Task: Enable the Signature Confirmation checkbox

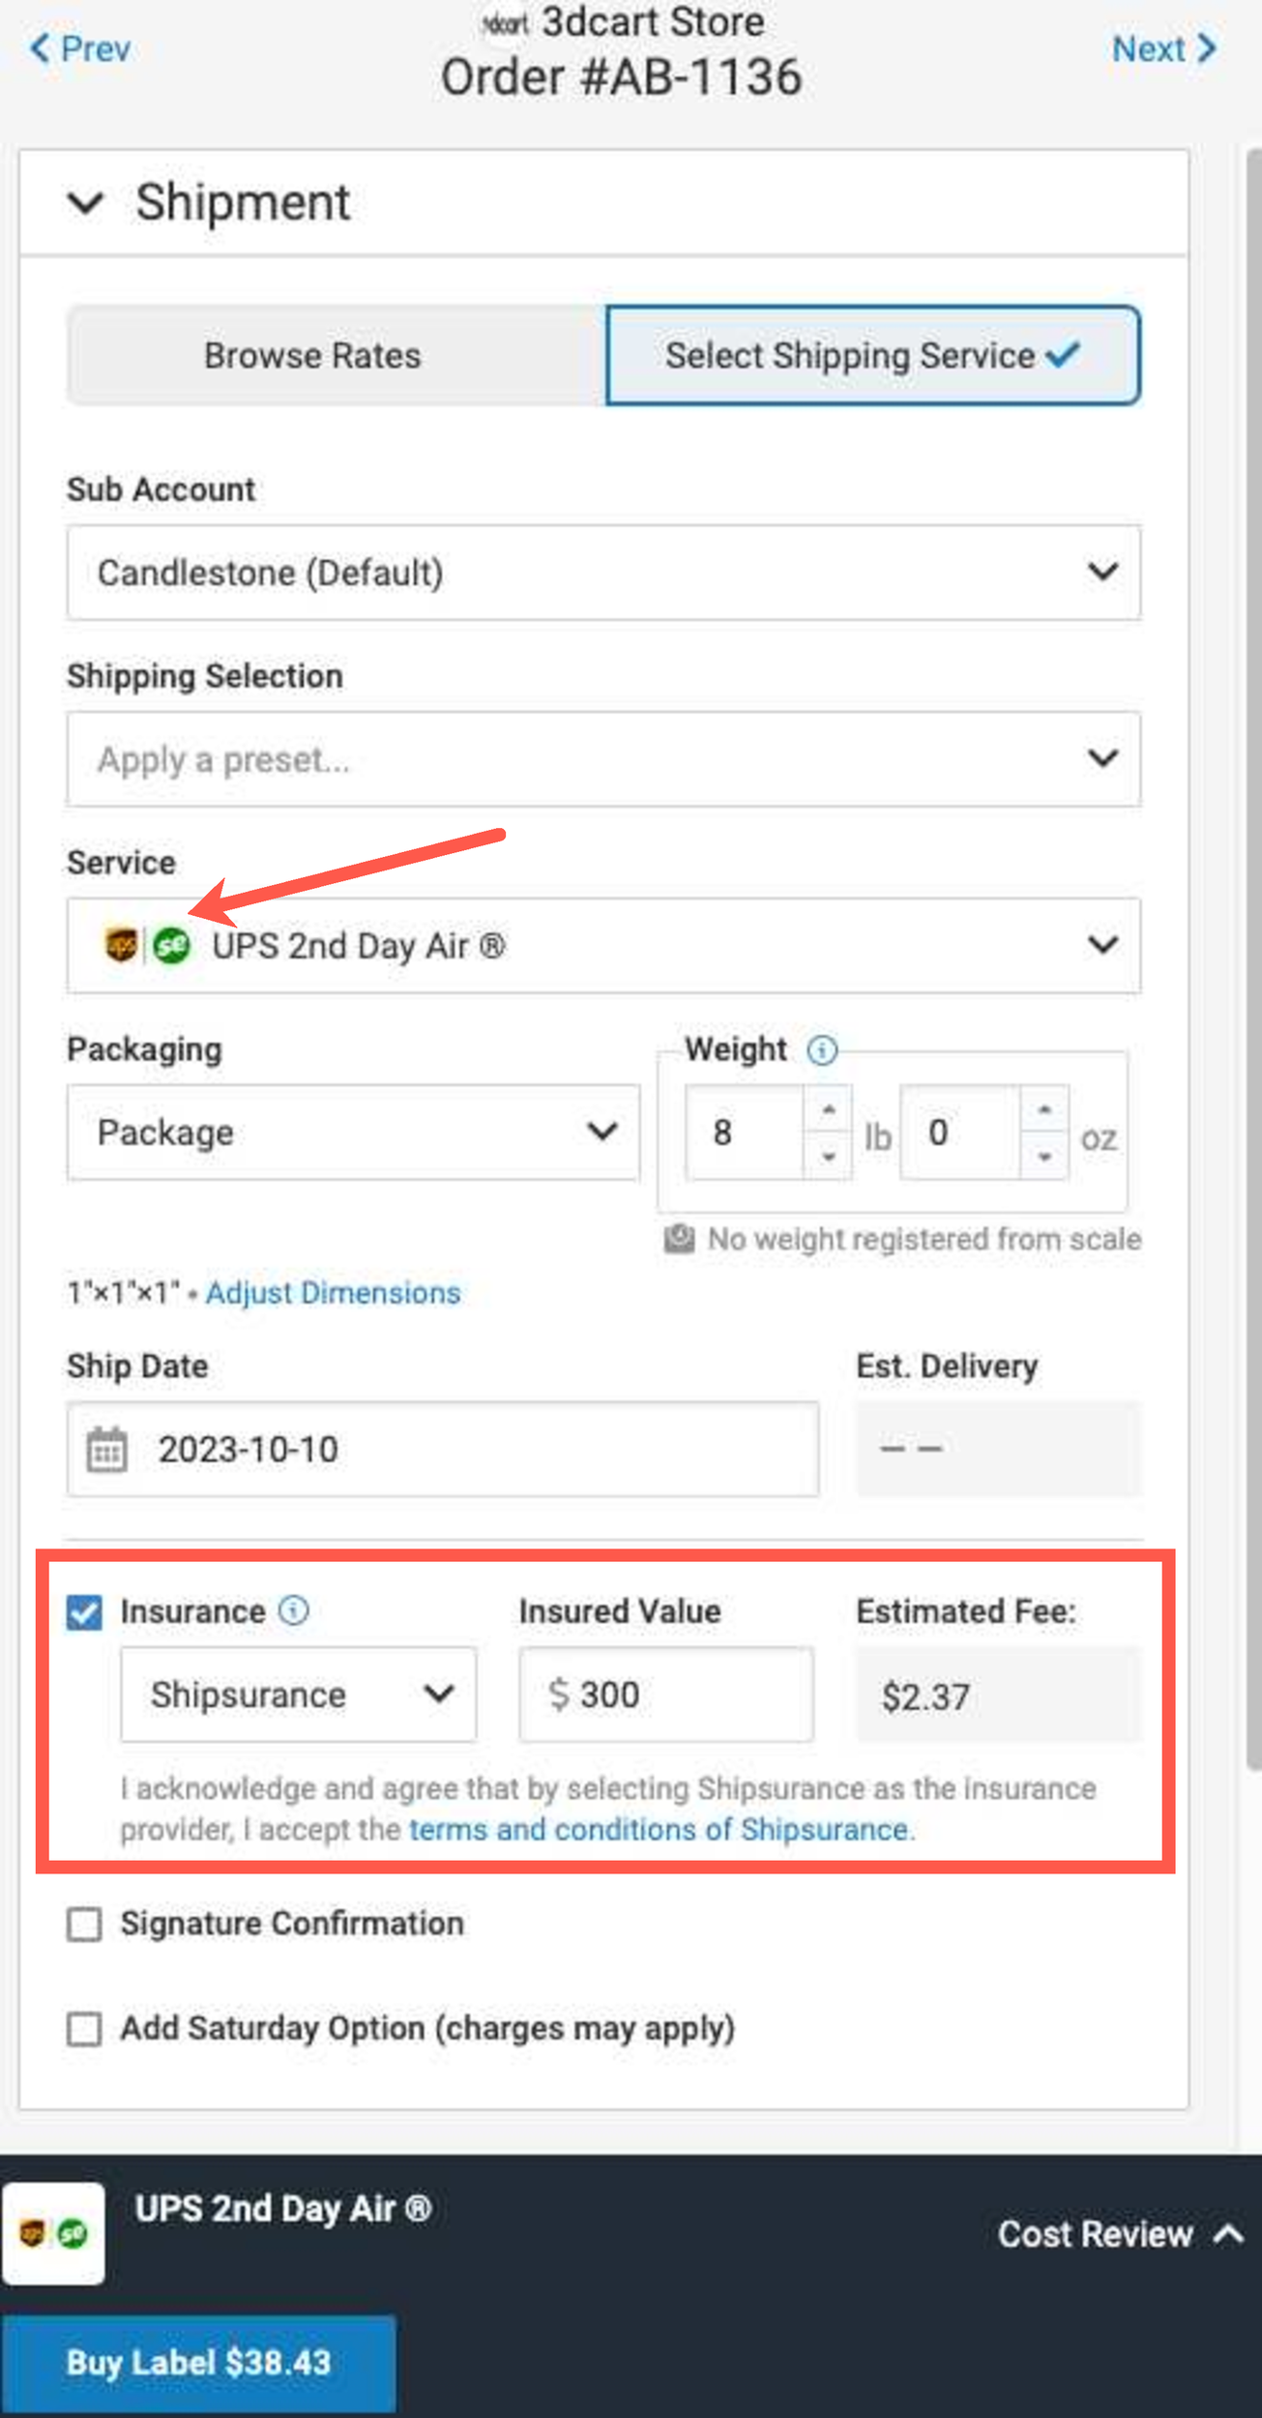Action: click(84, 1924)
